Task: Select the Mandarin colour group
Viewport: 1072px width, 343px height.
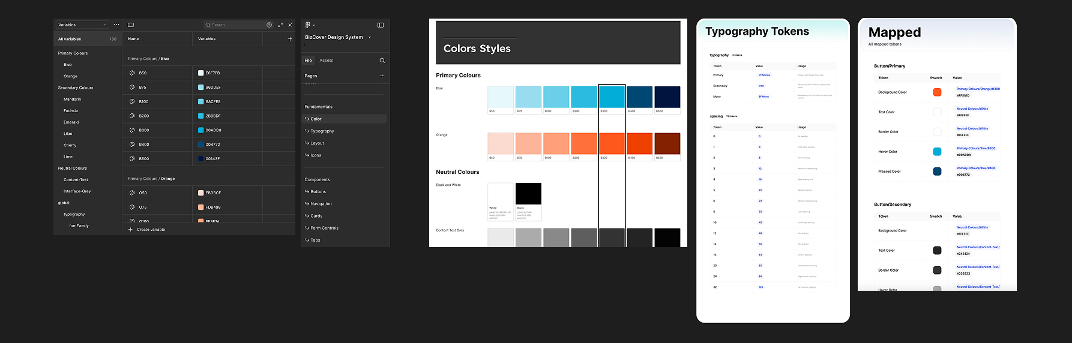Action: 72,100
